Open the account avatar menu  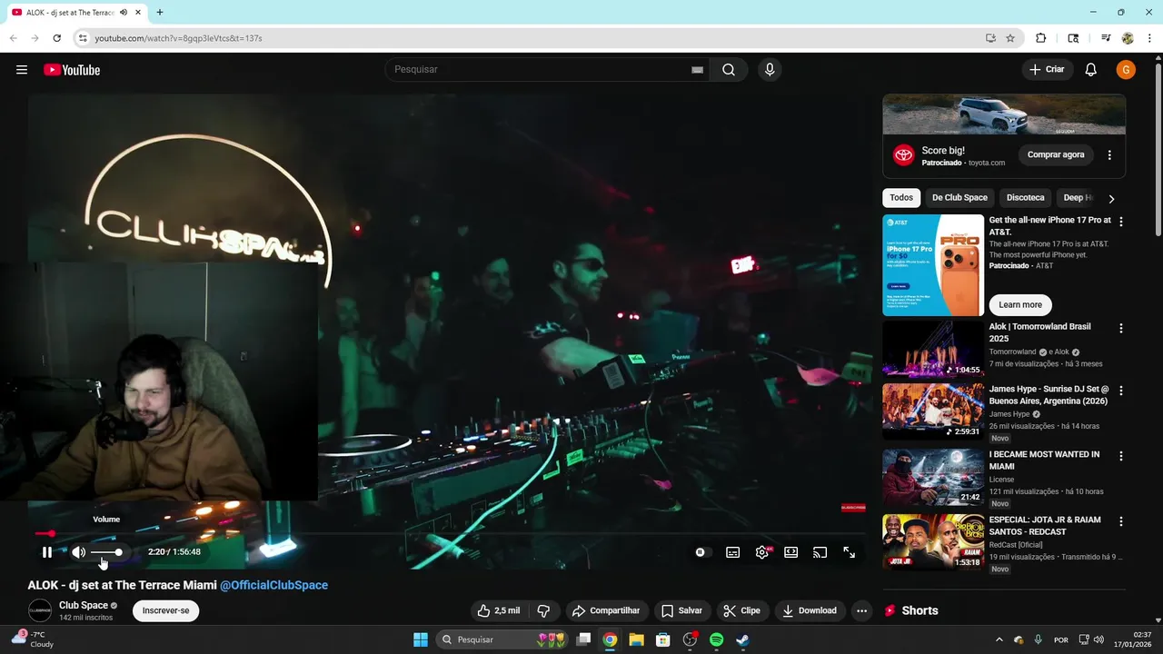point(1126,70)
